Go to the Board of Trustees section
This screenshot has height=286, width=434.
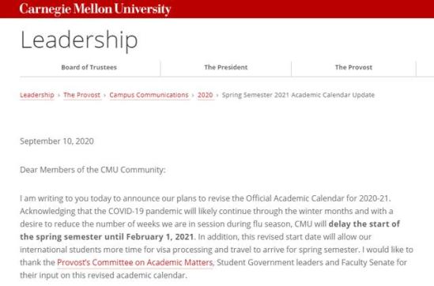(89, 67)
